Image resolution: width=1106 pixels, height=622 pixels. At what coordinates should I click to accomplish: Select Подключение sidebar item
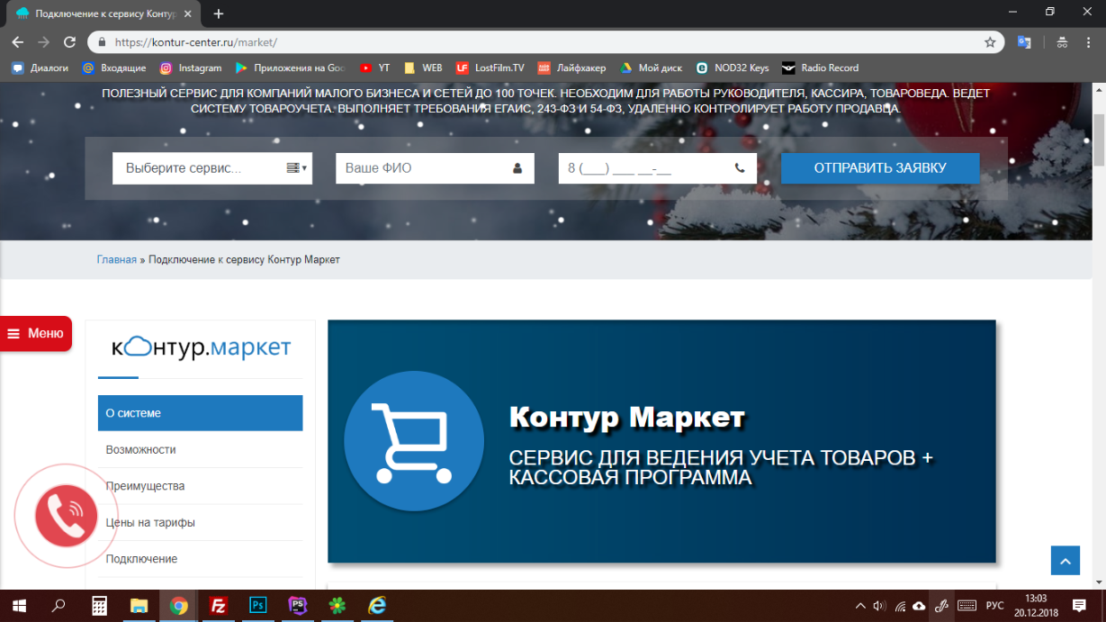pyautogui.click(x=200, y=559)
